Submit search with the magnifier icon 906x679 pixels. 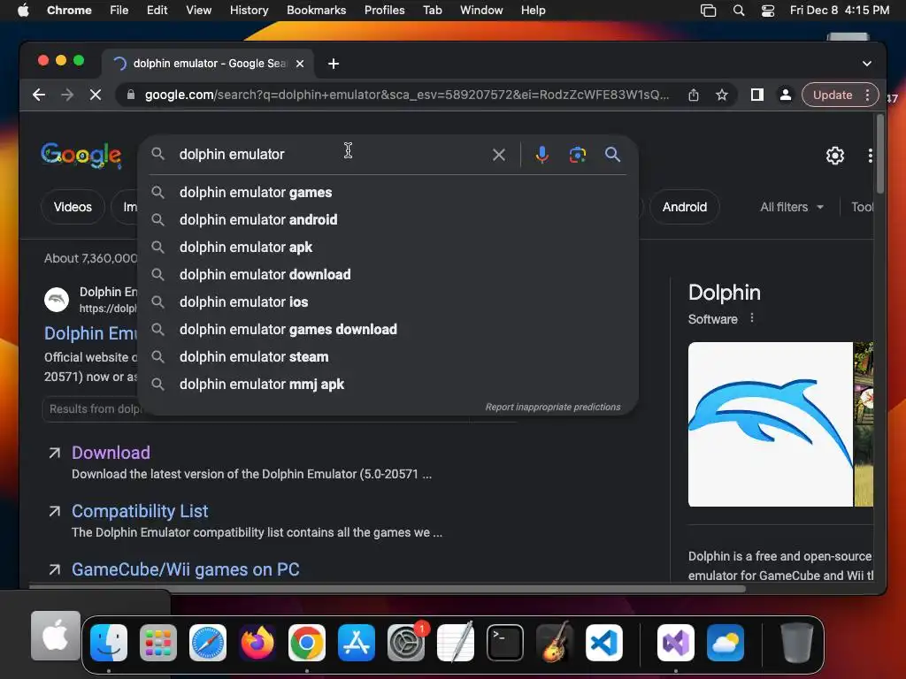pos(612,154)
